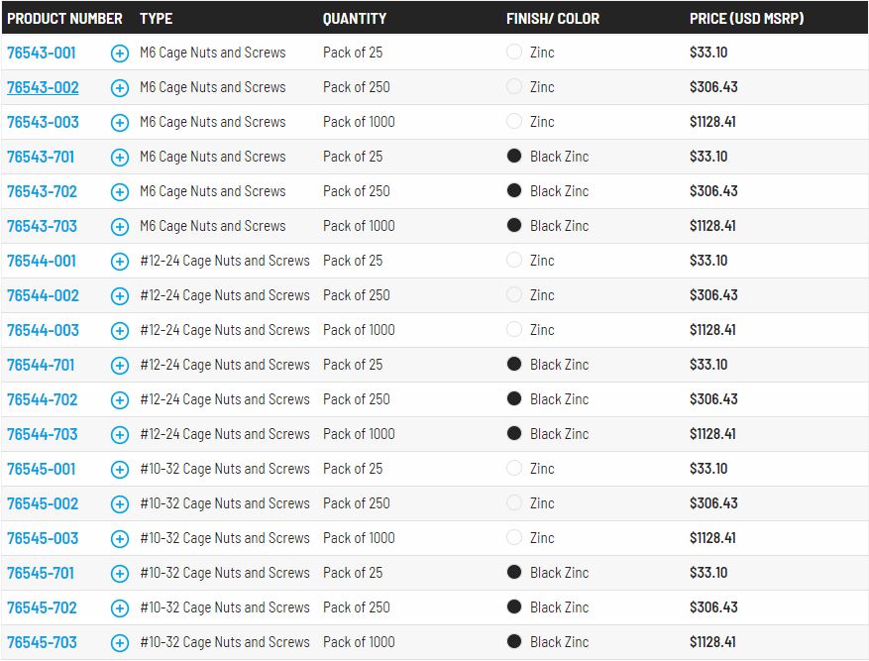Click the plus icon beside 76545-002
This screenshot has height=661, width=869.
[x=120, y=504]
